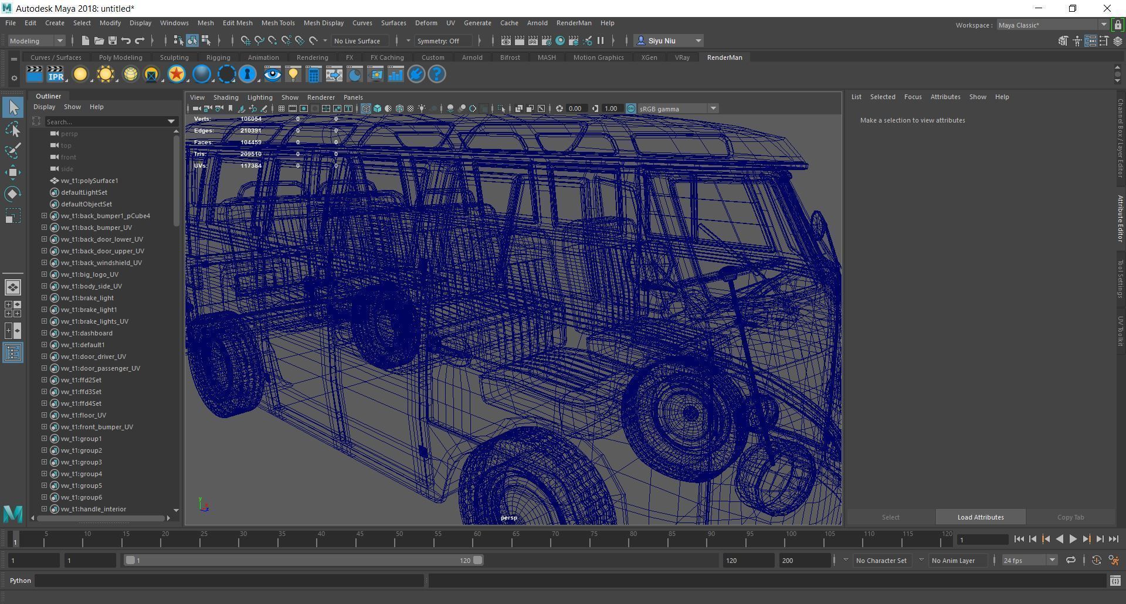Activate the Move tool
This screenshot has width=1126, height=604.
[x=13, y=172]
